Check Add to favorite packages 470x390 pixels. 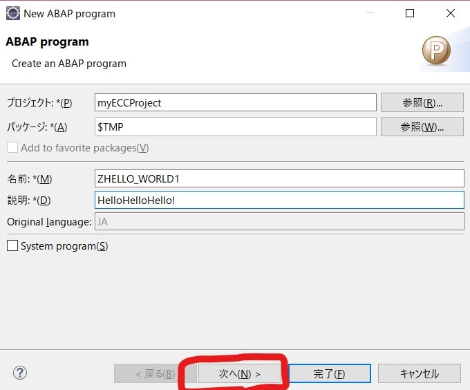(x=12, y=147)
